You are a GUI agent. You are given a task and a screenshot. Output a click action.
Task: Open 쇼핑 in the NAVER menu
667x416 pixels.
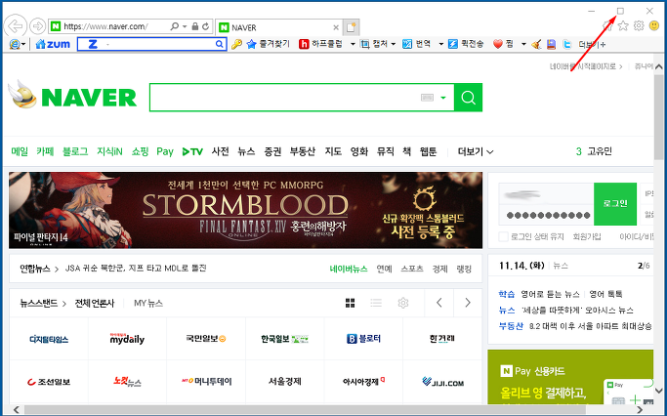[x=140, y=151]
